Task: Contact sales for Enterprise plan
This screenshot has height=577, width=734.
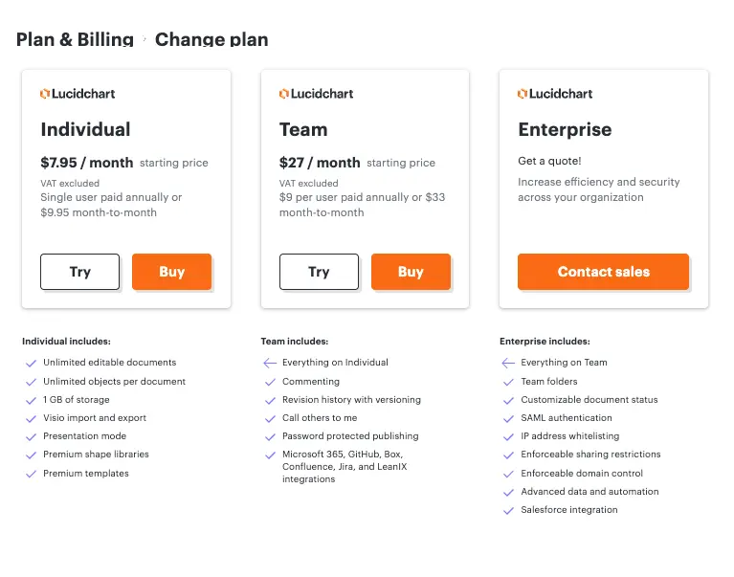Action: 604,272
